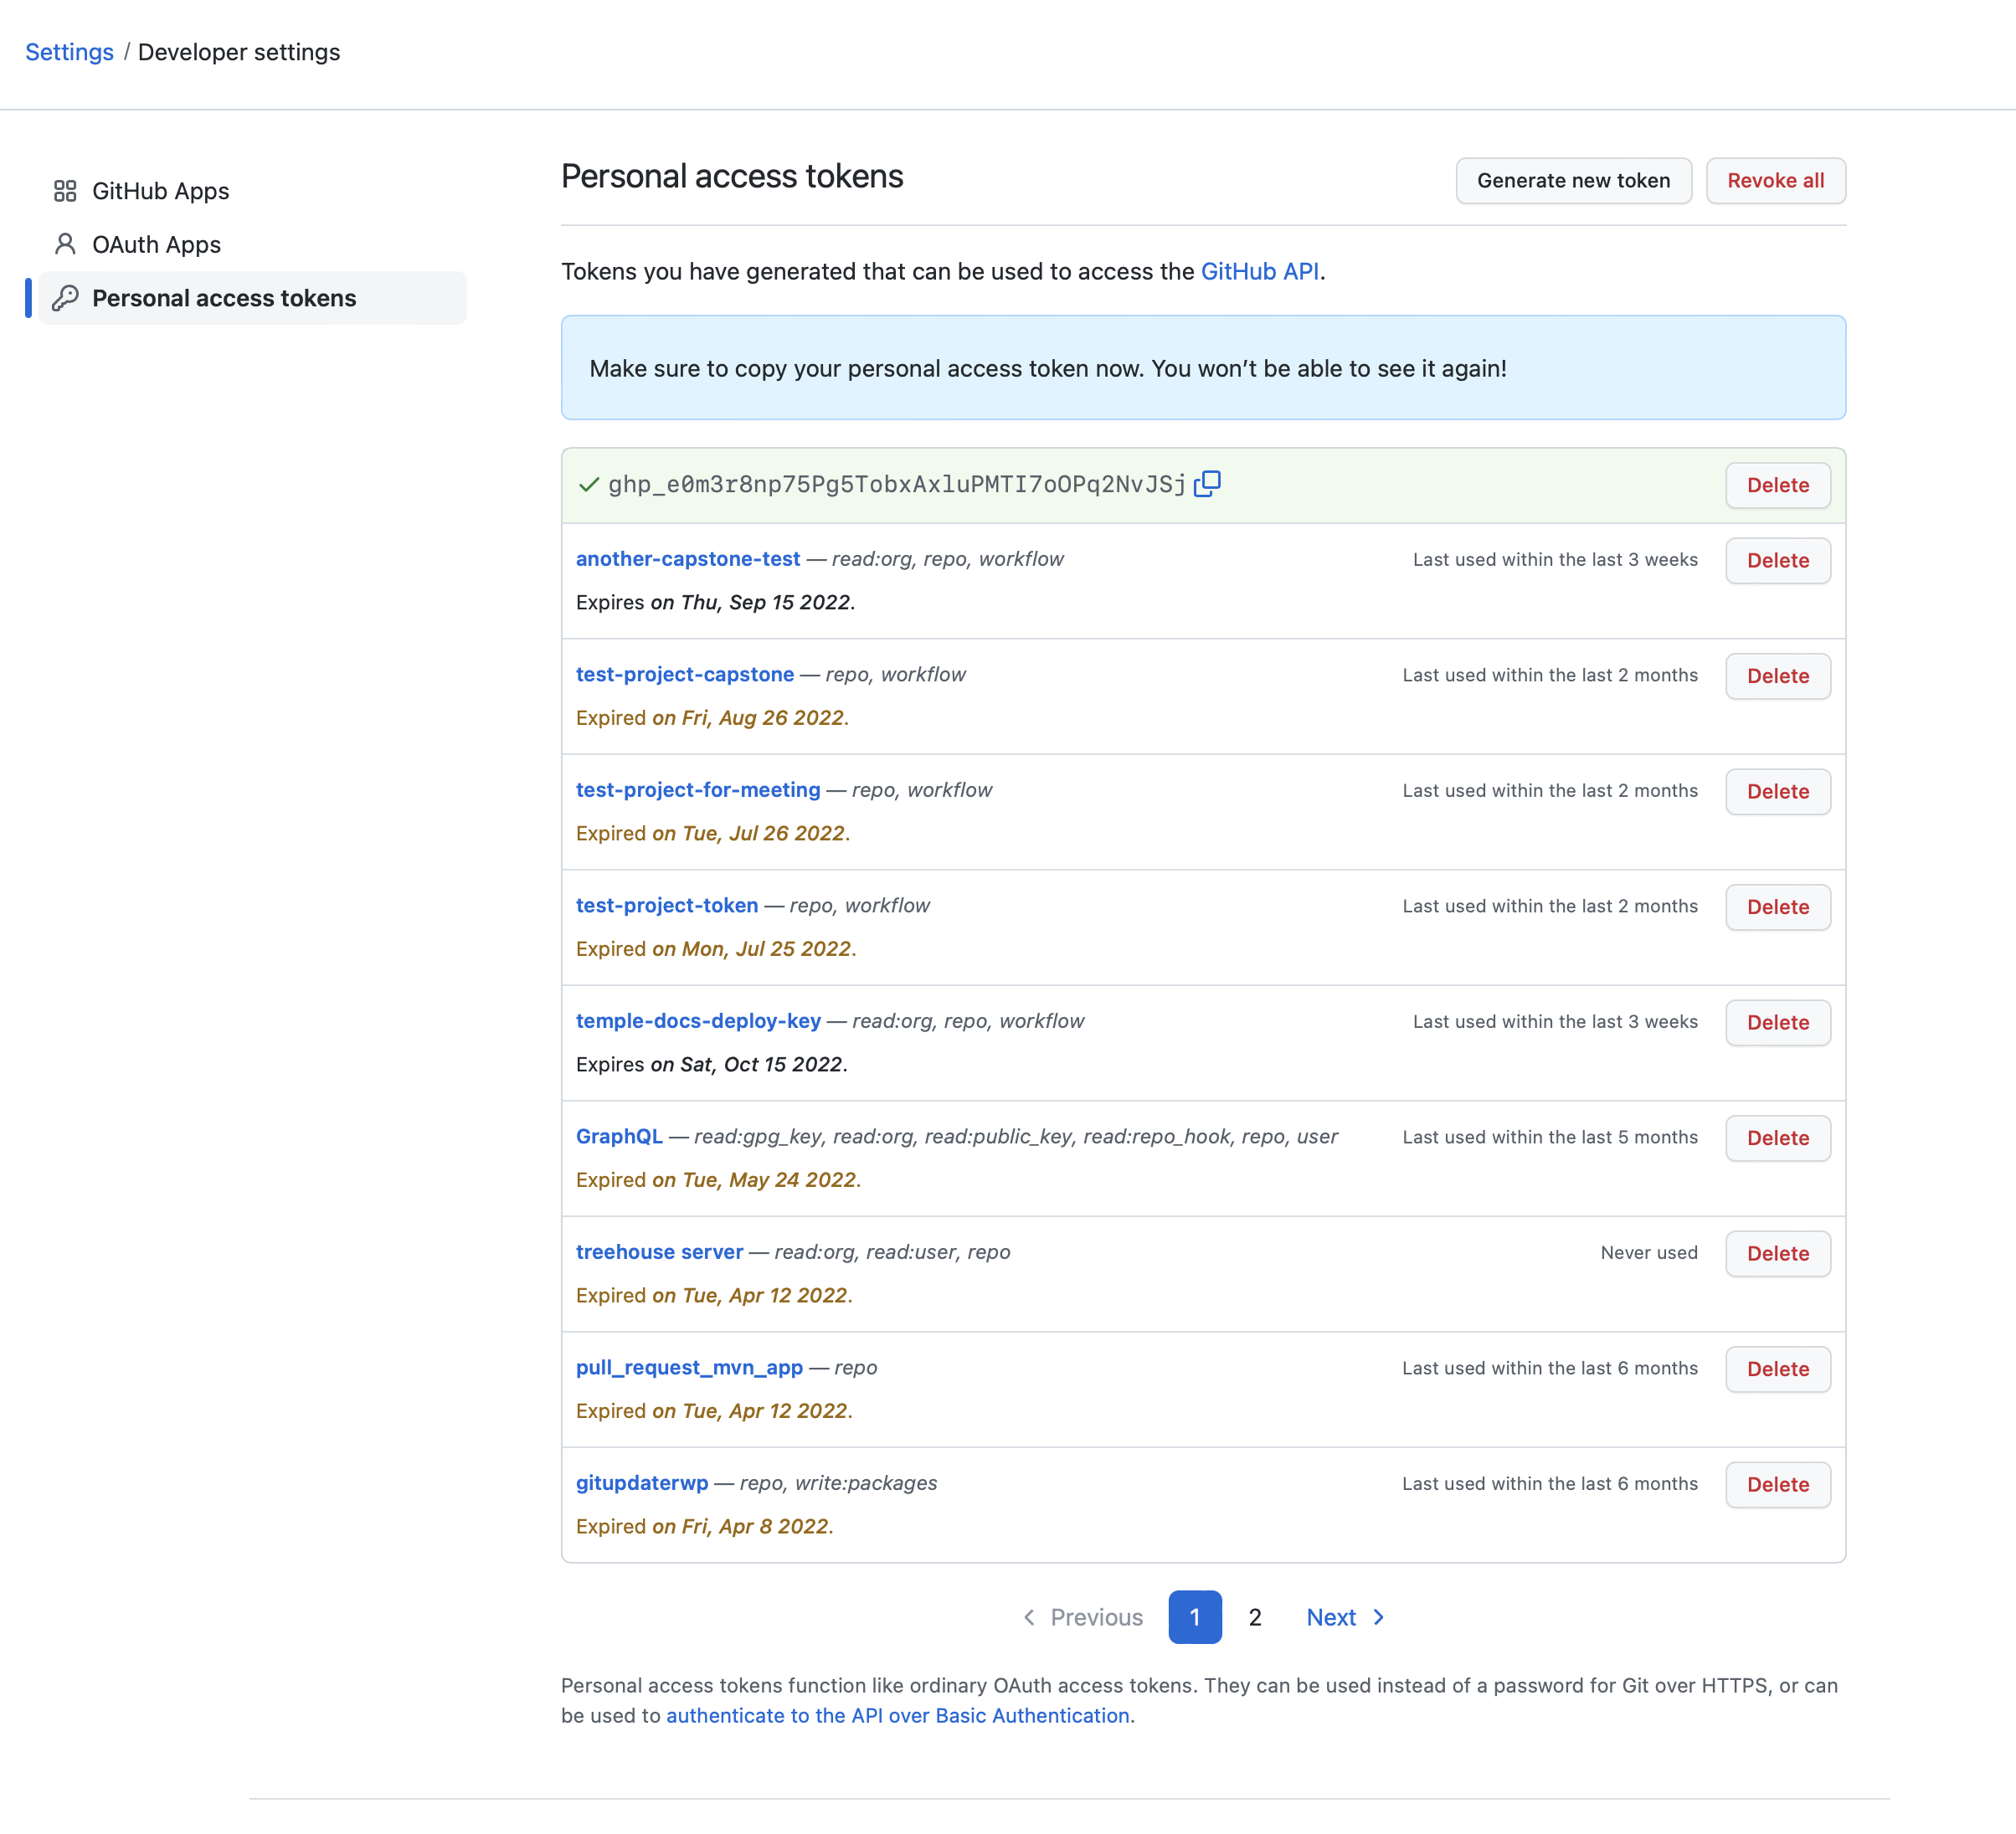Go to page 2 of tokens
This screenshot has height=1834, width=2016.
[x=1255, y=1617]
